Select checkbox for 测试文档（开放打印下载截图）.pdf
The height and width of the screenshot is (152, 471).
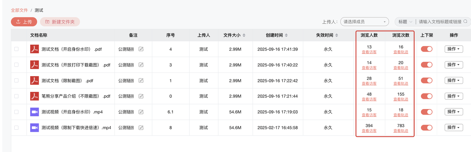16,65
